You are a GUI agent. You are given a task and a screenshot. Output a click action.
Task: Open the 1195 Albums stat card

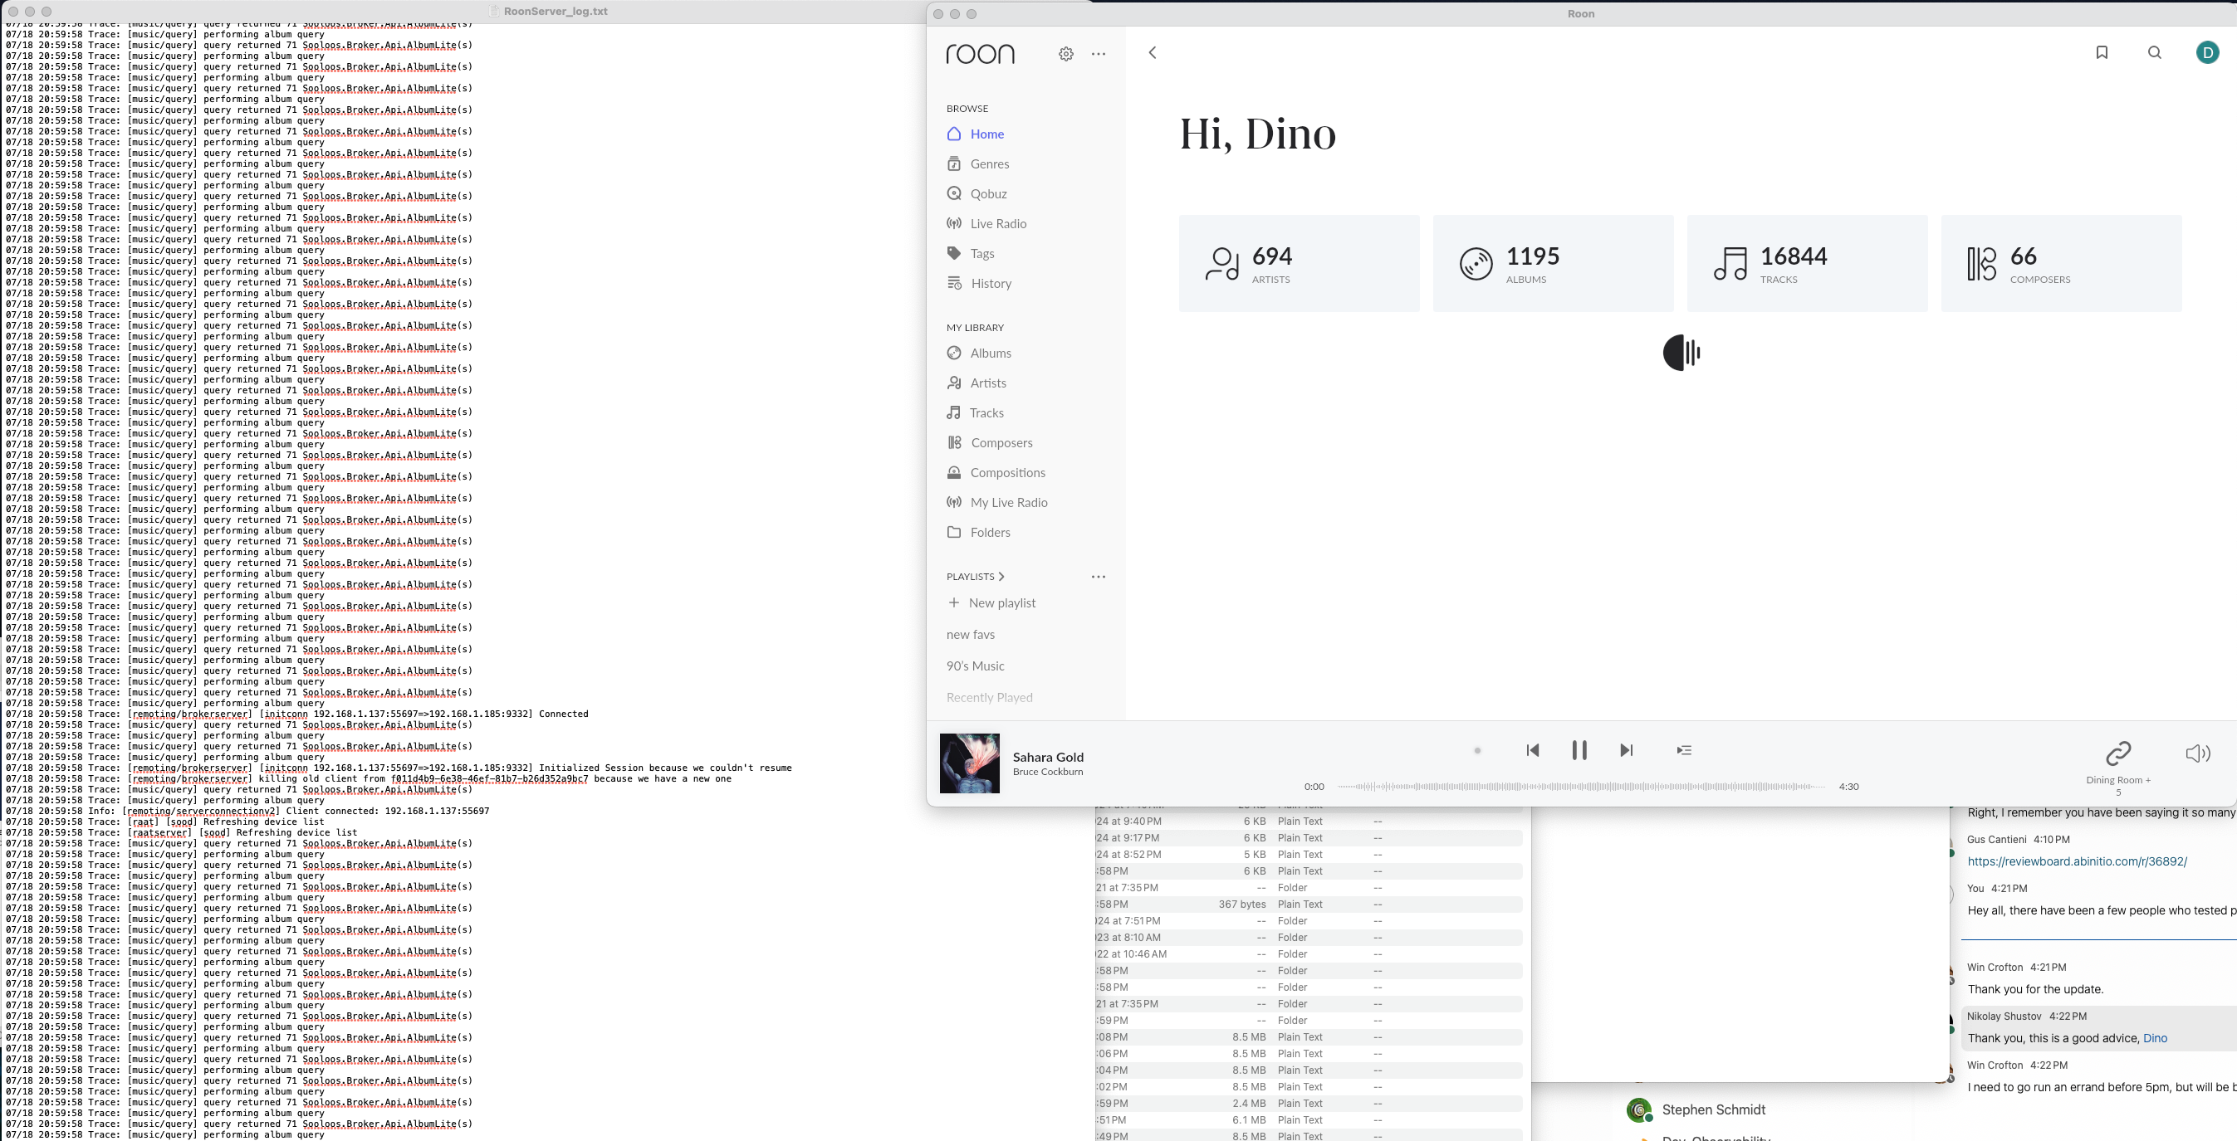[x=1553, y=264]
